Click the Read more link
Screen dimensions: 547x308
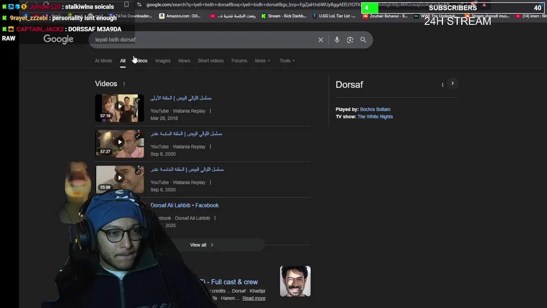[254, 298]
